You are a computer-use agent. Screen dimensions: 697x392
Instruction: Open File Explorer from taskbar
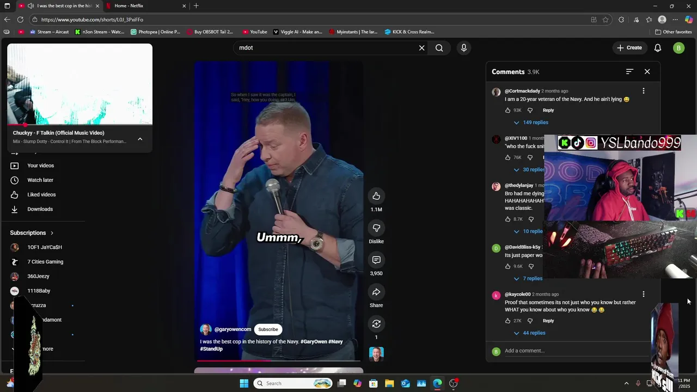coord(389,383)
